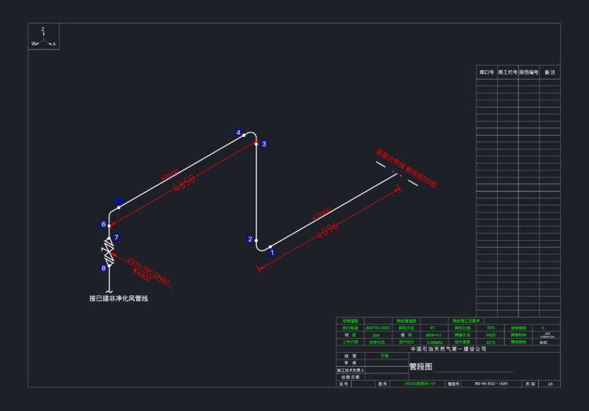
Task: Click the Z-W-S coordinate axis icon
Action: (x=43, y=37)
